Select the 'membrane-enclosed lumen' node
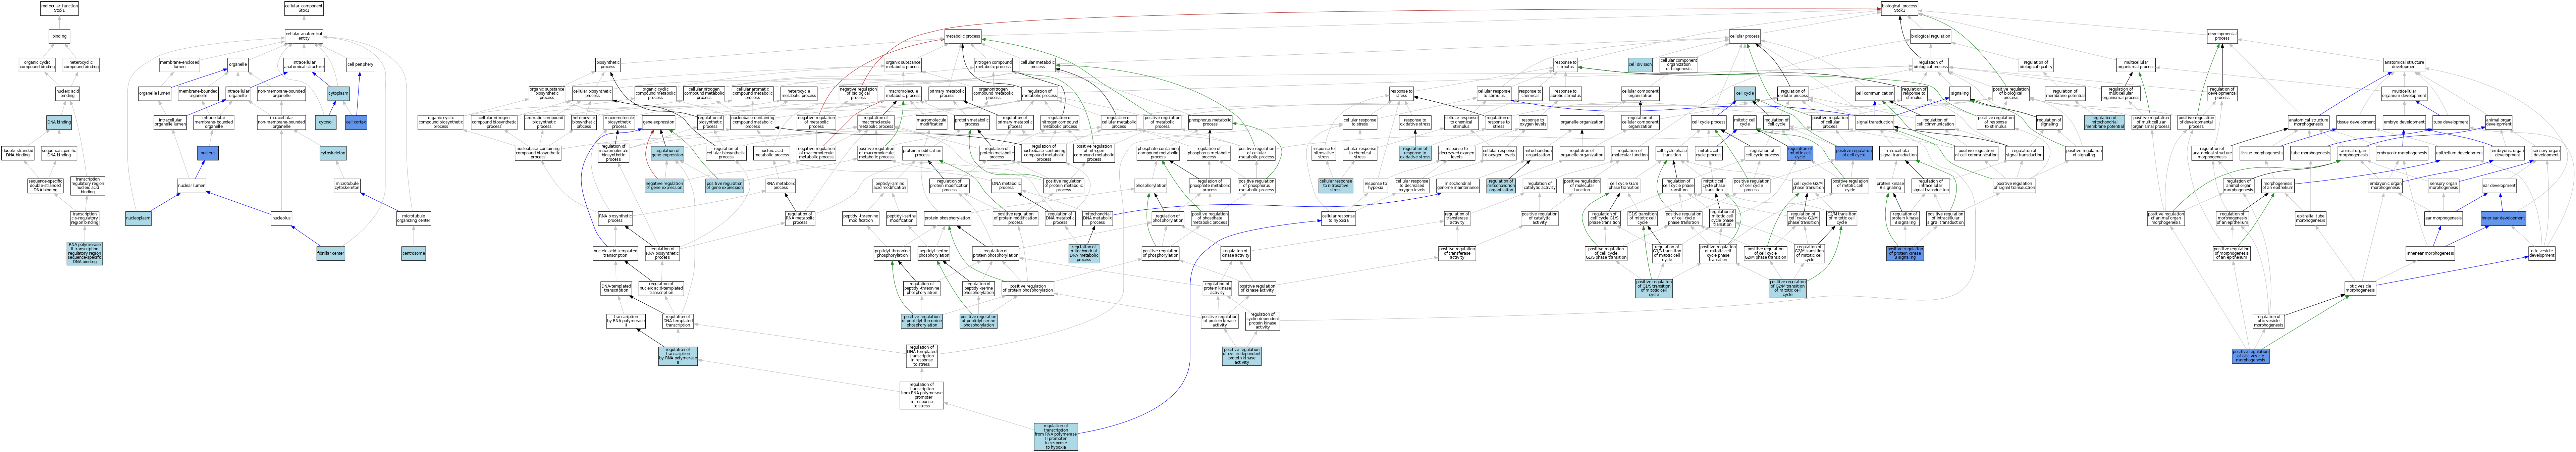This screenshot has height=452, width=2576. (179, 64)
